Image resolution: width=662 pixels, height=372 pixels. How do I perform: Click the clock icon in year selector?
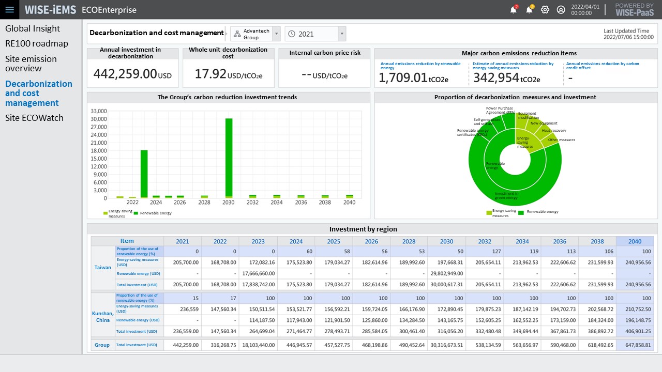click(x=292, y=34)
